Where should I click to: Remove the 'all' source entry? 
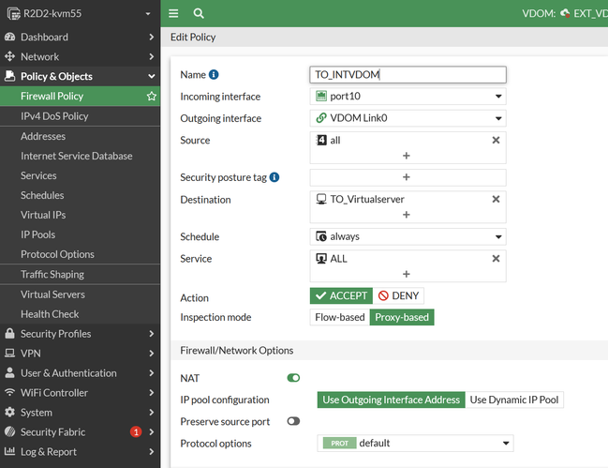click(x=496, y=140)
